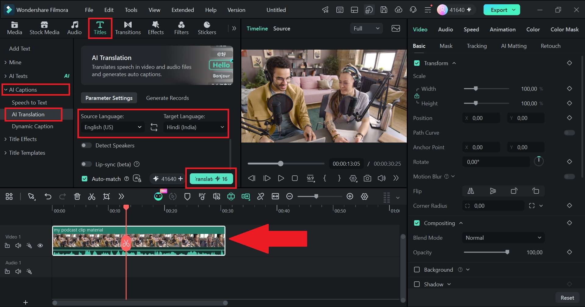Open the Audio library tab
585x307 pixels.
tap(74, 28)
